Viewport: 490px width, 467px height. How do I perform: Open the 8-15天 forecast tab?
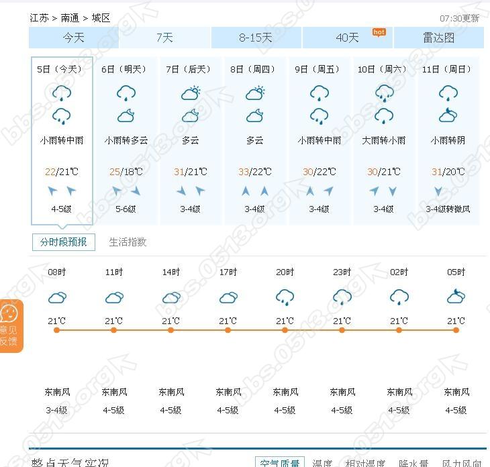coord(256,38)
